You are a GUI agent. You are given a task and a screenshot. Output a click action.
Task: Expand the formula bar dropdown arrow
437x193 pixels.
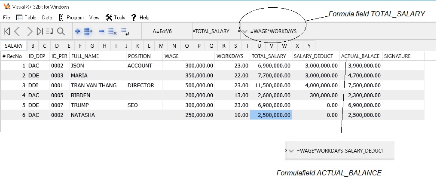coord(244,31)
